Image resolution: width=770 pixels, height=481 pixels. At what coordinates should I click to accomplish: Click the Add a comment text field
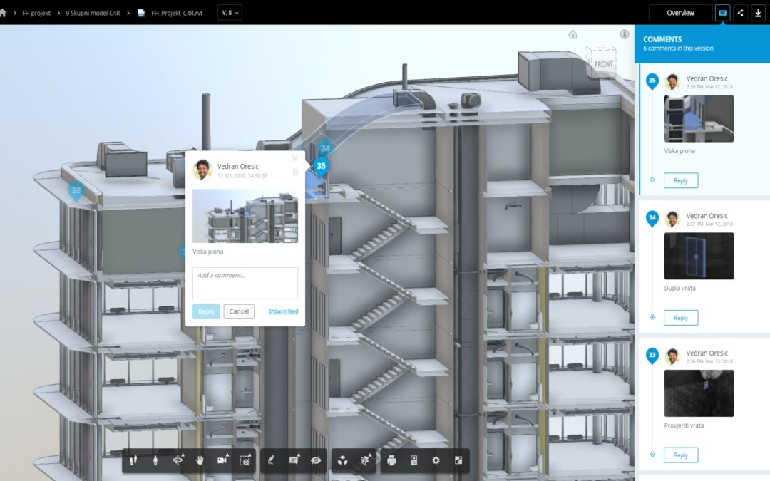[245, 283]
